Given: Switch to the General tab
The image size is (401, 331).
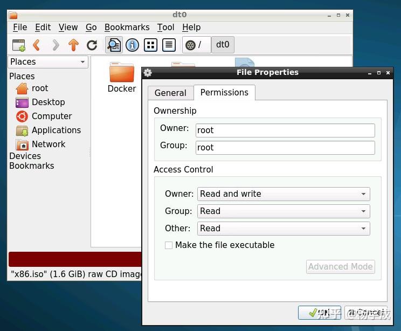Looking at the screenshot, I should pyautogui.click(x=170, y=93).
